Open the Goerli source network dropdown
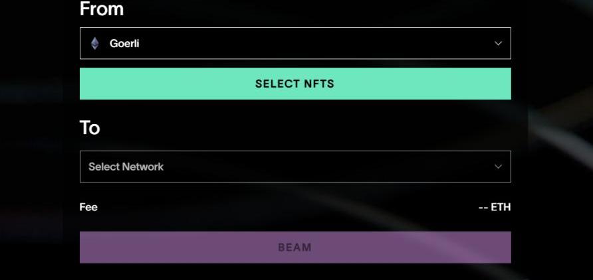 (x=295, y=43)
